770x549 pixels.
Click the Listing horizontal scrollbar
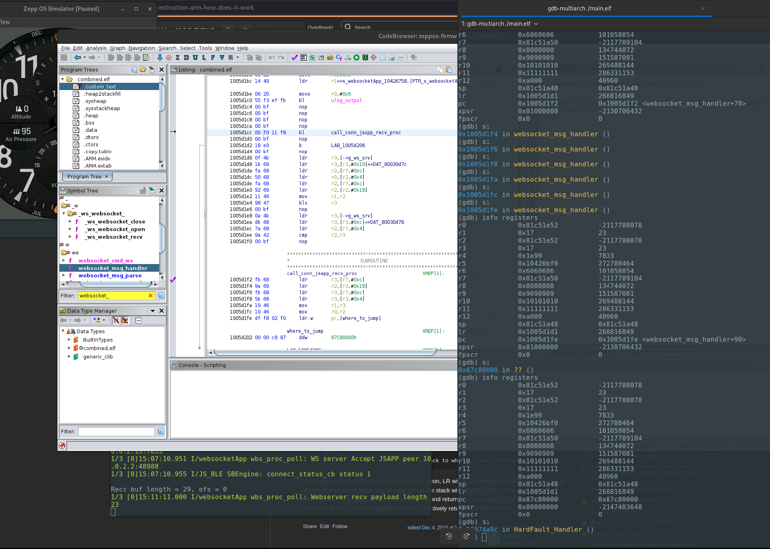point(325,352)
